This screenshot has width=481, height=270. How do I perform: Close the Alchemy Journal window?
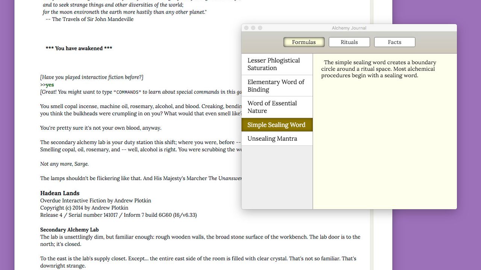pos(247,28)
